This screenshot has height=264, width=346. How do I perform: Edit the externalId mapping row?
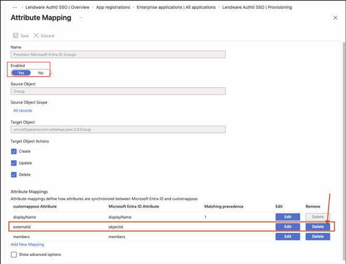288,226
